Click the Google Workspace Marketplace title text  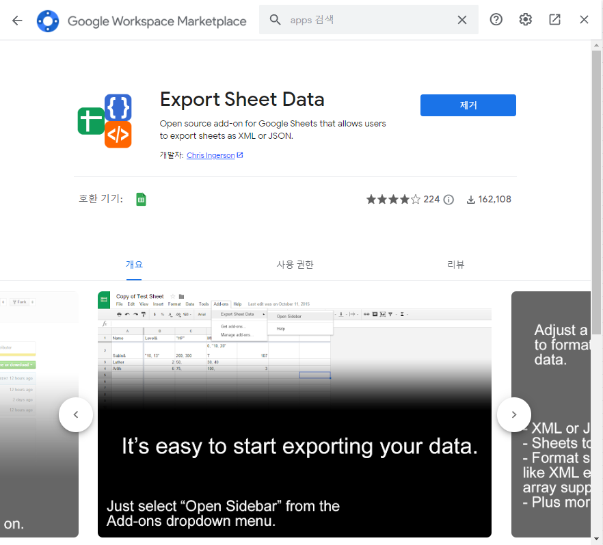tap(157, 21)
